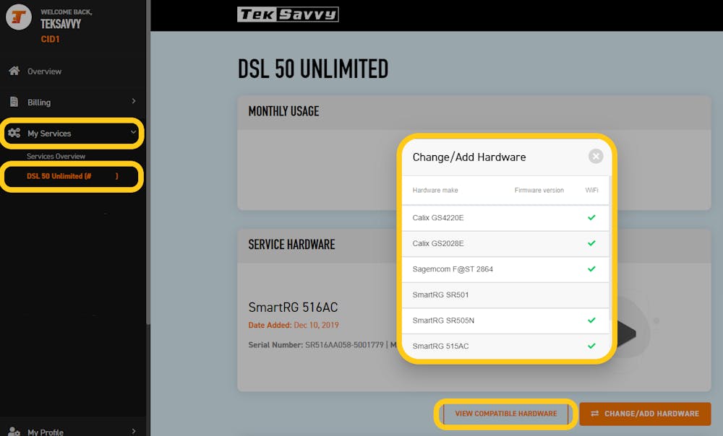
Task: Click the WiFi checkmark for SmartRG SR505N
Action: coord(591,320)
